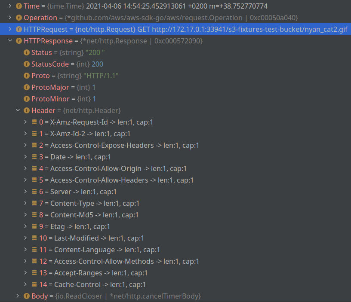The width and height of the screenshot is (351, 302).
Task: Click the list icon of entry 3
Action: click(34, 157)
